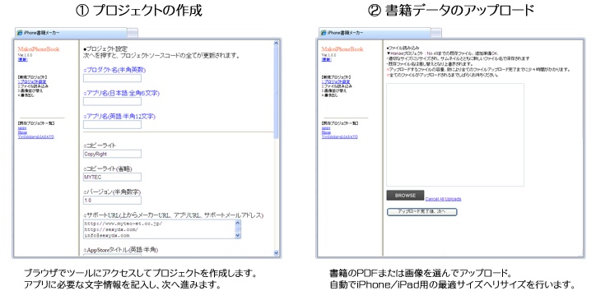Screen dimensions: 596x300
Task: Click the 更新 link in the ファイル読み込み window
Action: (327, 60)
